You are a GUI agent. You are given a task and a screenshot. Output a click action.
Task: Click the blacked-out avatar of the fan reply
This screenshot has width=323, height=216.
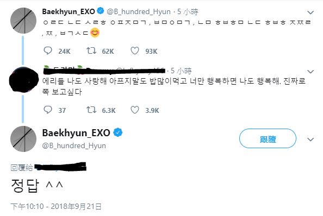(24, 80)
